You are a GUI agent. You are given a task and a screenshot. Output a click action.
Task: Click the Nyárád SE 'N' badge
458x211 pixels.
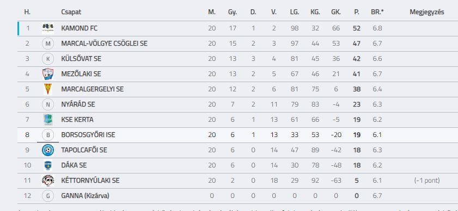coord(48,104)
